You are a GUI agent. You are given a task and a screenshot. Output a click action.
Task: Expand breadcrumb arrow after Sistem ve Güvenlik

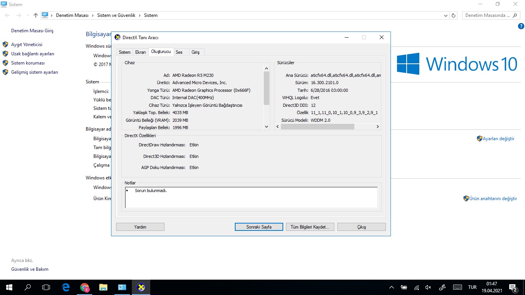coord(140,15)
